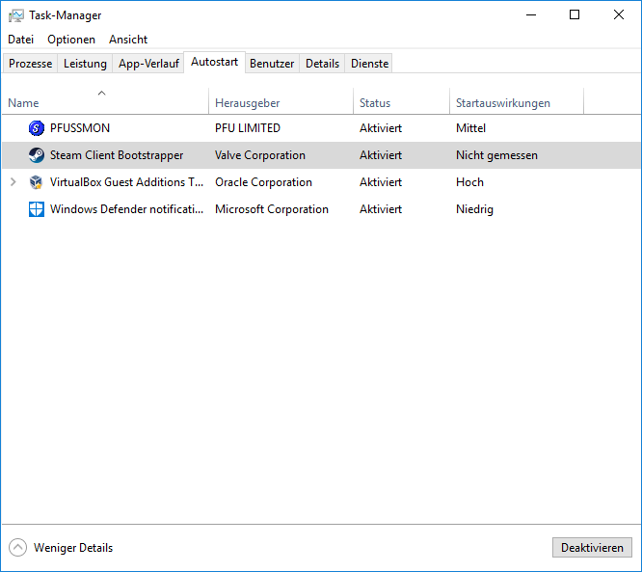The image size is (642, 572).
Task: Click the Valve Corporation publisher cell
Action: pos(260,155)
